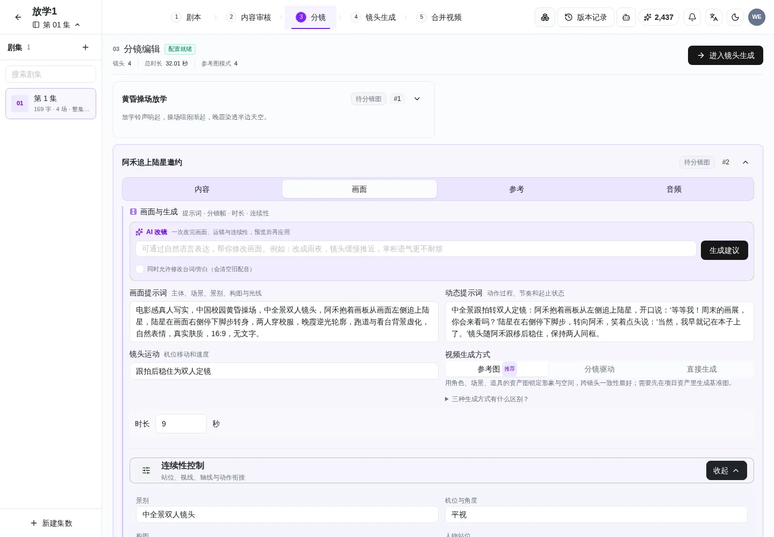Toggle dark mode with the moon icon

pos(735,17)
